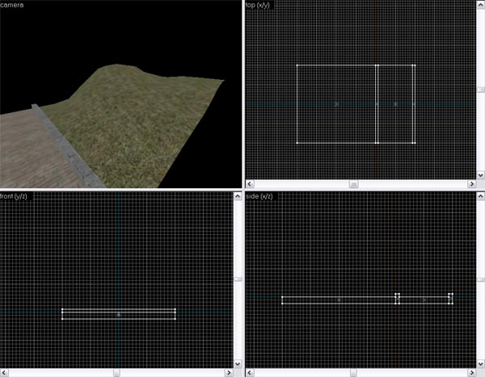
Task: Click side view vertical scrollbar thumb
Action: point(480,279)
